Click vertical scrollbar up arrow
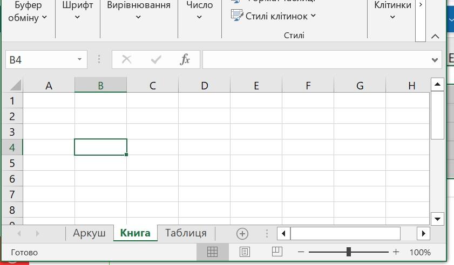 [x=437, y=85]
